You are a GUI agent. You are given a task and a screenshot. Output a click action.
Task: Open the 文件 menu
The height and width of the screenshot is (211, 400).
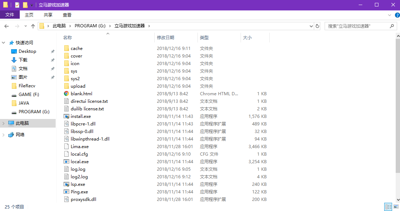[10, 15]
